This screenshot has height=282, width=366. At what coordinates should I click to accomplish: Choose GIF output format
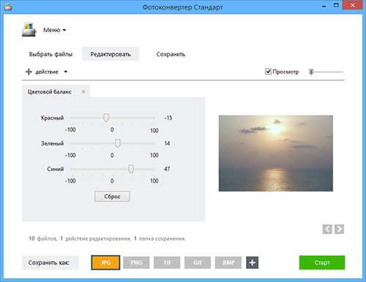(x=198, y=262)
